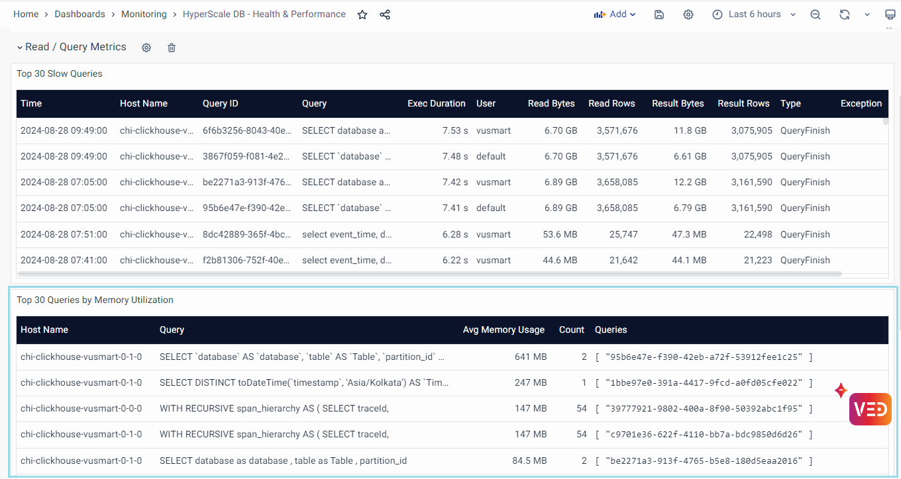901x479 pixels.
Task: Navigate to Monitoring in the breadcrumb
Action: (x=144, y=14)
